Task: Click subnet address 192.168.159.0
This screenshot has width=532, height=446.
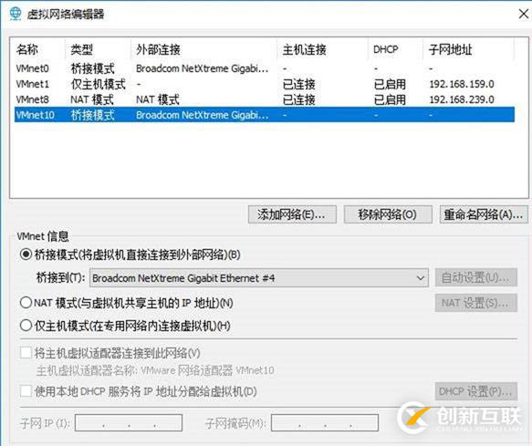Action: [462, 84]
